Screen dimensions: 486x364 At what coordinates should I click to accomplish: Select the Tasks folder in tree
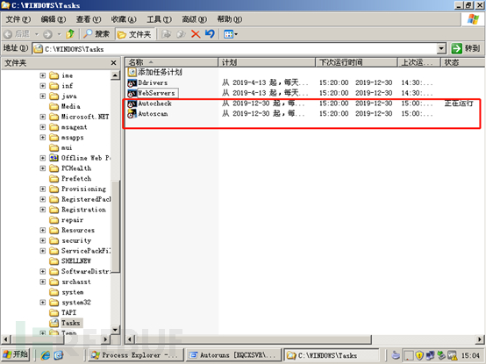click(66, 323)
